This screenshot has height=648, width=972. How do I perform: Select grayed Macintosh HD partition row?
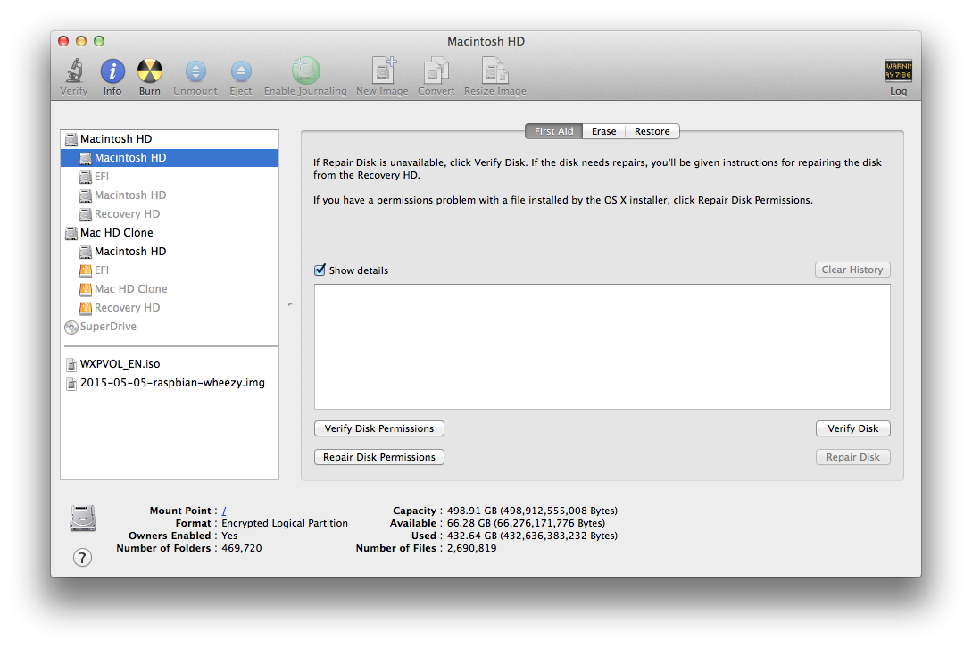point(170,195)
